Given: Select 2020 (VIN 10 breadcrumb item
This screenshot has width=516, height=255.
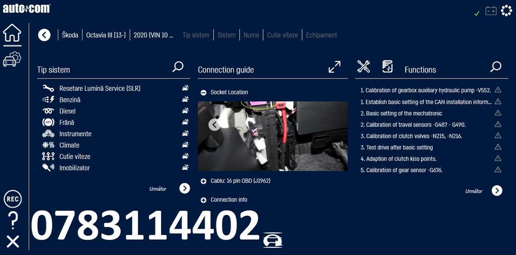Looking at the screenshot, I should [x=153, y=35].
